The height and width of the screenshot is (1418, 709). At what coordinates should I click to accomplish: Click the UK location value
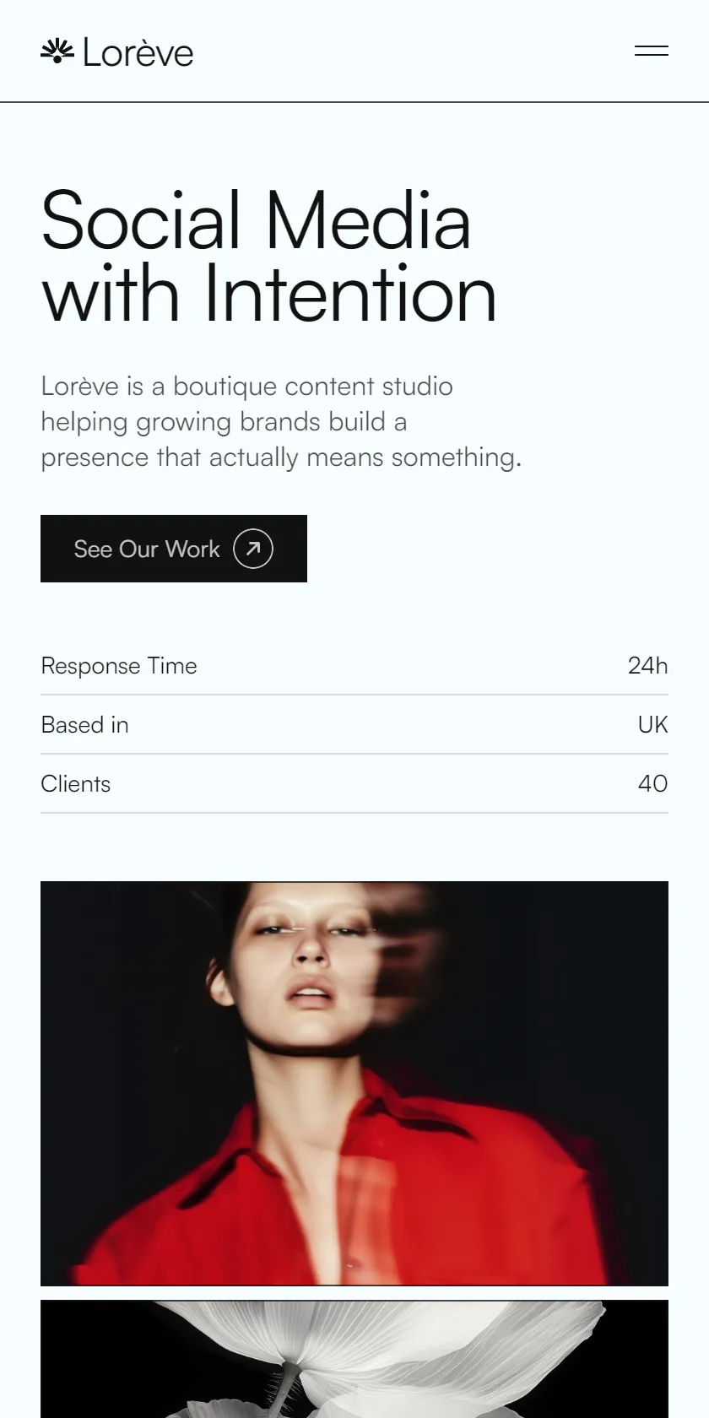(x=652, y=725)
